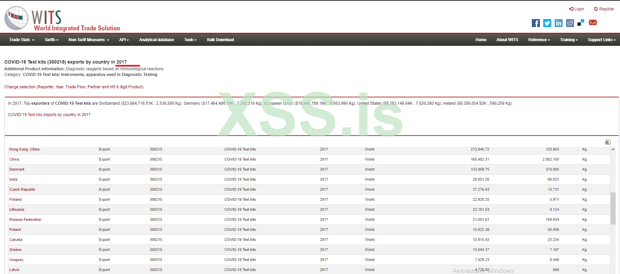The width and height of the screenshot is (620, 274).
Task: Select Canada in the table
Action: click(x=16, y=240)
